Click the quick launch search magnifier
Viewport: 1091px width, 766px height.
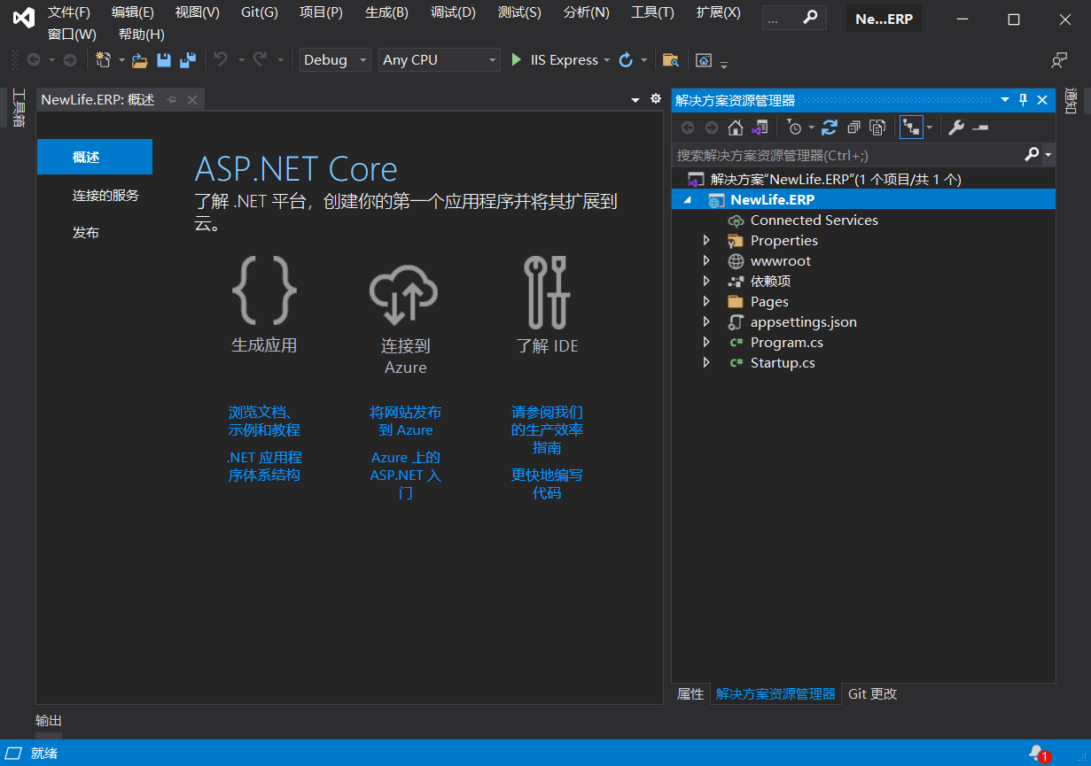(x=810, y=18)
